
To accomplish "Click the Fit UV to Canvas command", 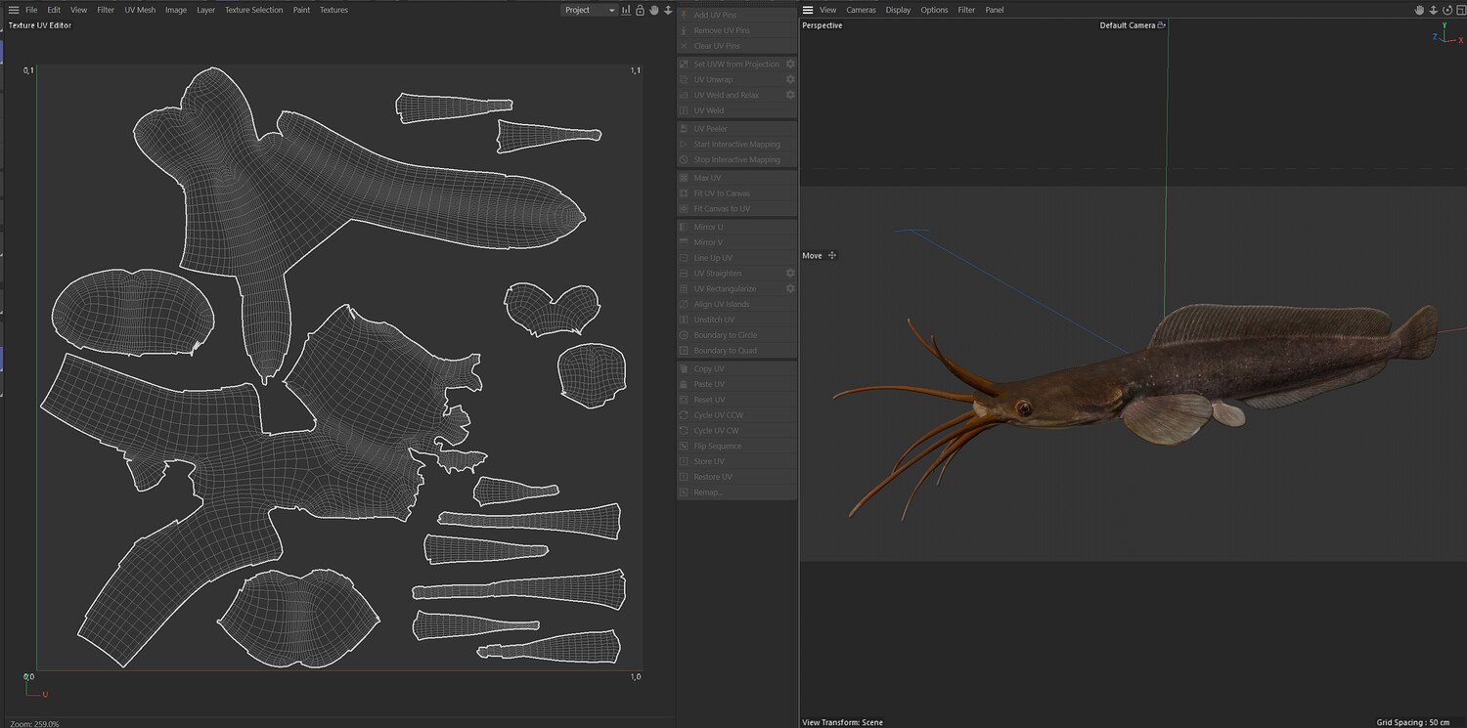I will coord(722,193).
